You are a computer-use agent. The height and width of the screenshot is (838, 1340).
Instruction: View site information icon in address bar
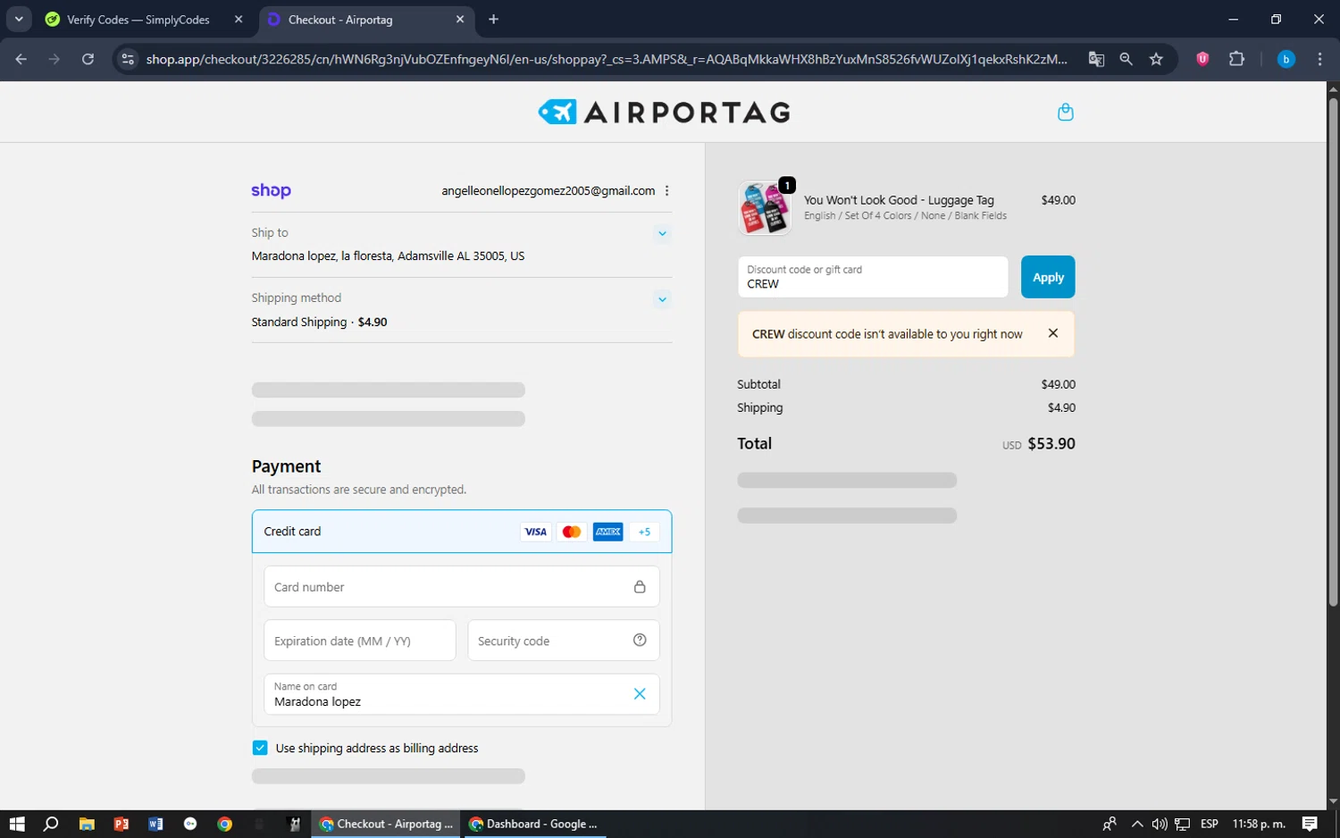point(128,59)
